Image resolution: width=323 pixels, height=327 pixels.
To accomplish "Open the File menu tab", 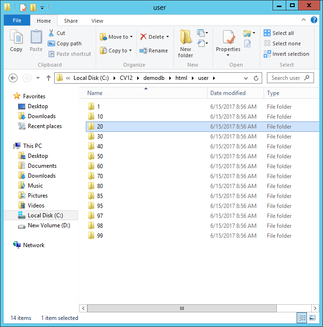I will point(17,20).
